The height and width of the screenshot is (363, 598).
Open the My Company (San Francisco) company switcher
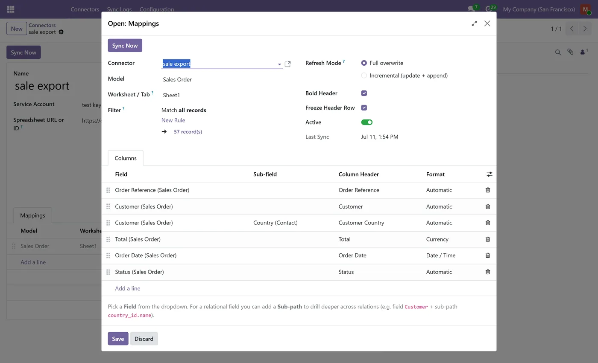click(x=539, y=9)
